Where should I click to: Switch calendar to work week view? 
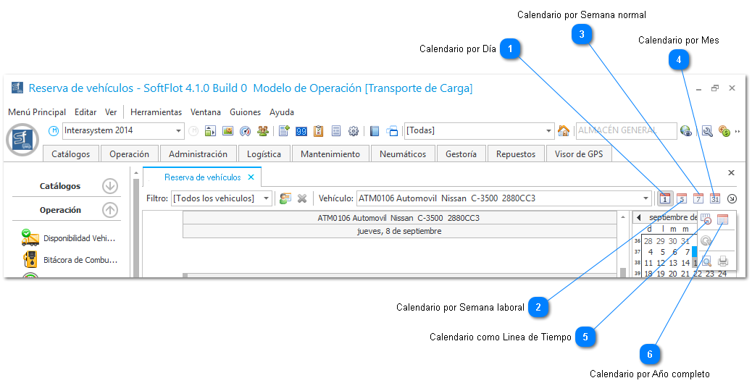point(682,198)
